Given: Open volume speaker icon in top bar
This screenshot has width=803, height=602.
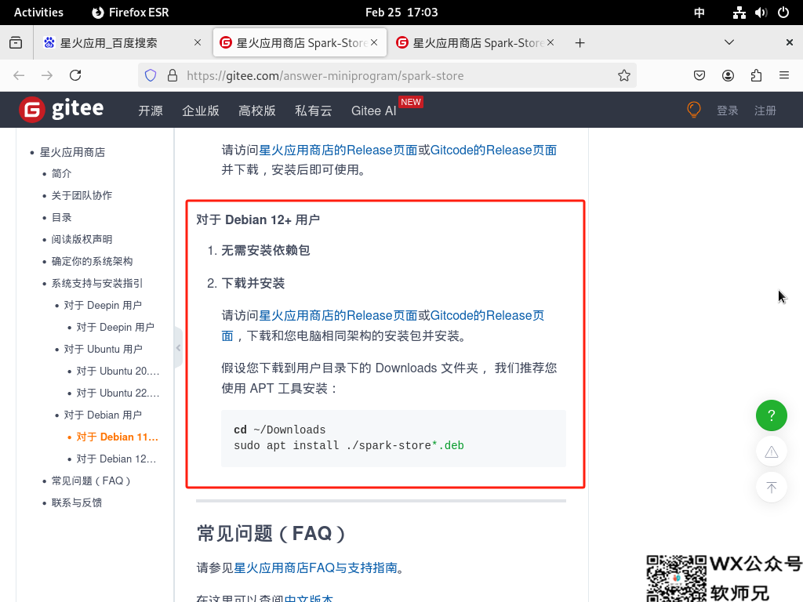Looking at the screenshot, I should tap(761, 13).
